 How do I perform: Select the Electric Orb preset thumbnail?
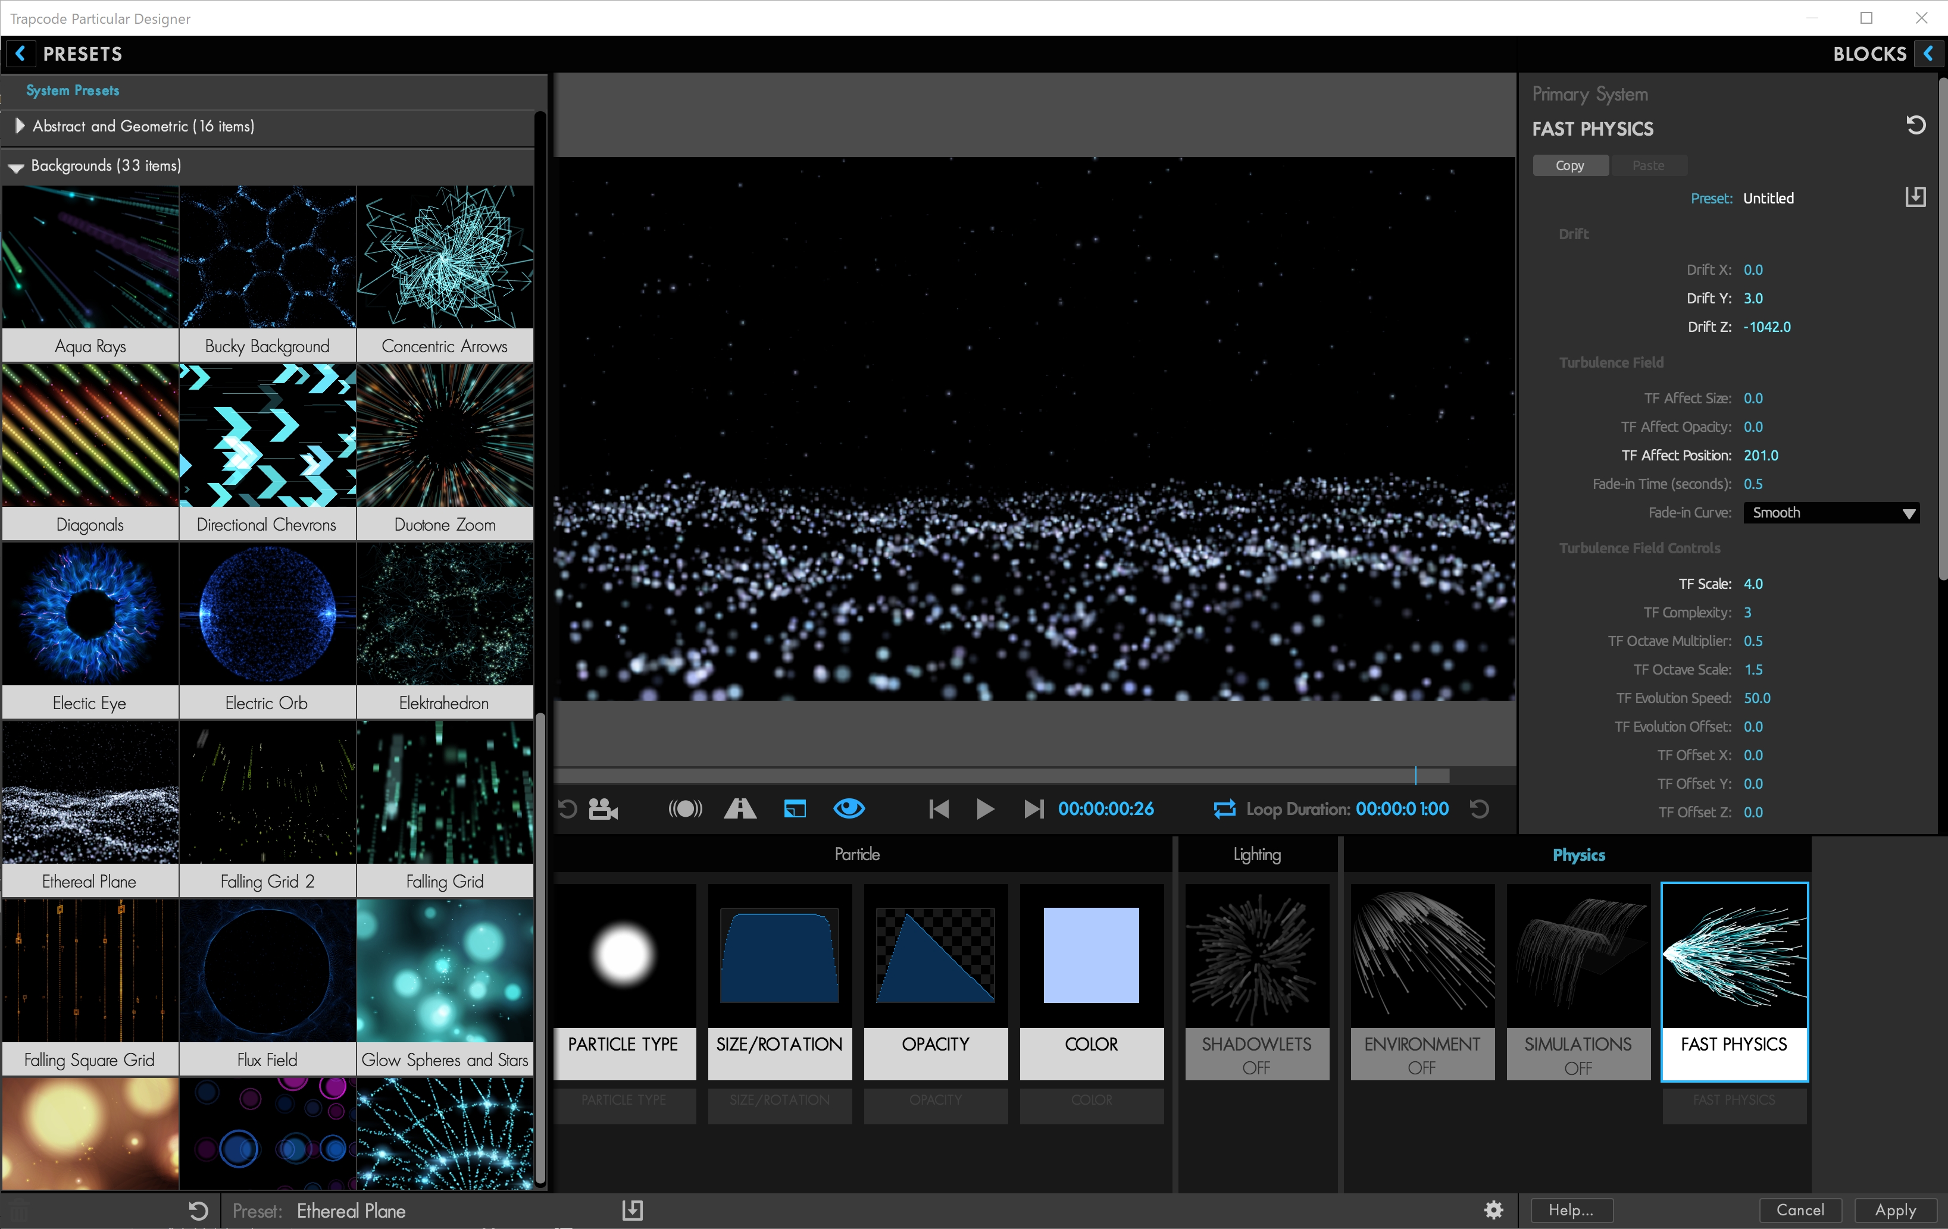click(266, 614)
